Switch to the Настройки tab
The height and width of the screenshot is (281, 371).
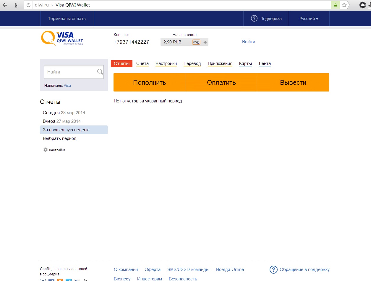166,63
